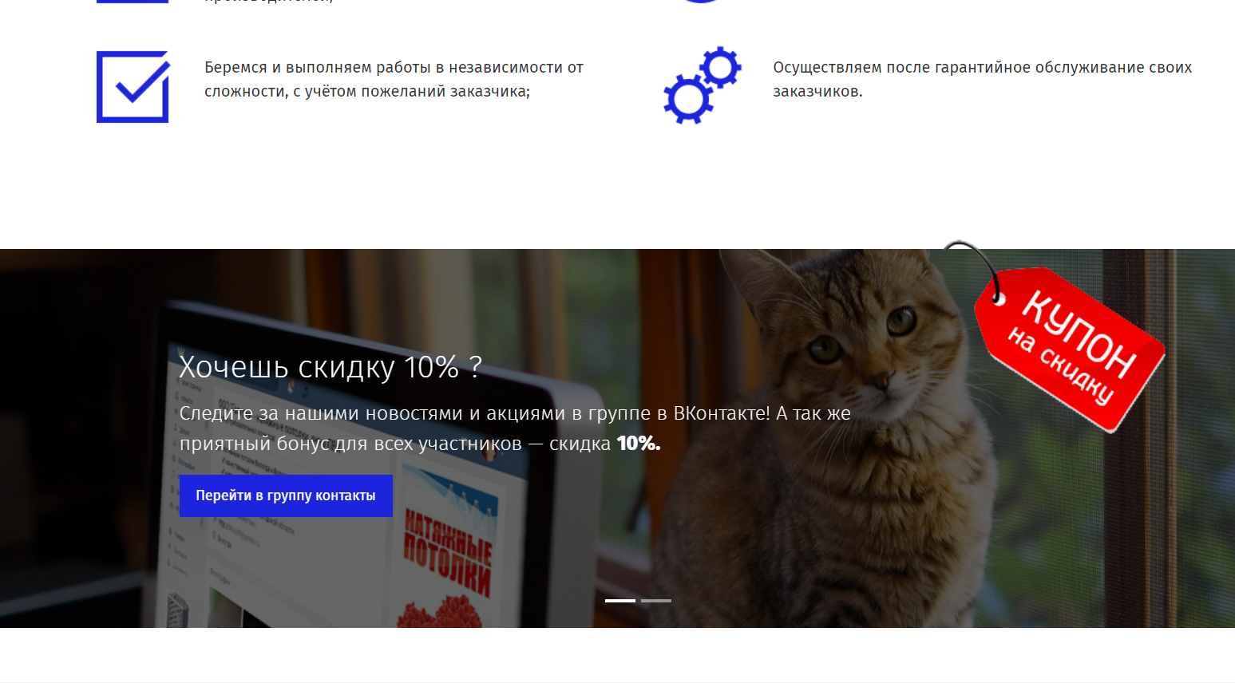Select the first active white slide indicator
The width and height of the screenshot is (1235, 683).
coord(620,600)
